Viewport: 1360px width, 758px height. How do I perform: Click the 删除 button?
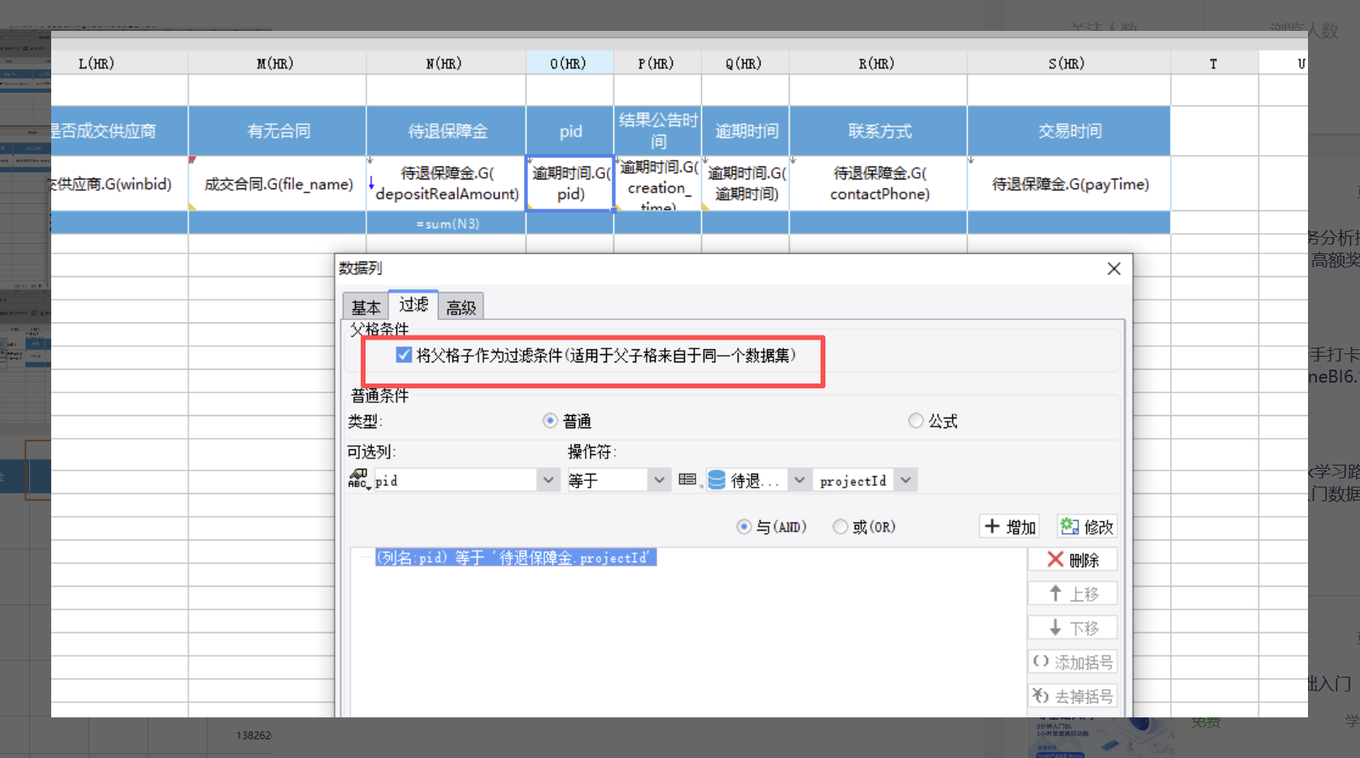[1072, 560]
